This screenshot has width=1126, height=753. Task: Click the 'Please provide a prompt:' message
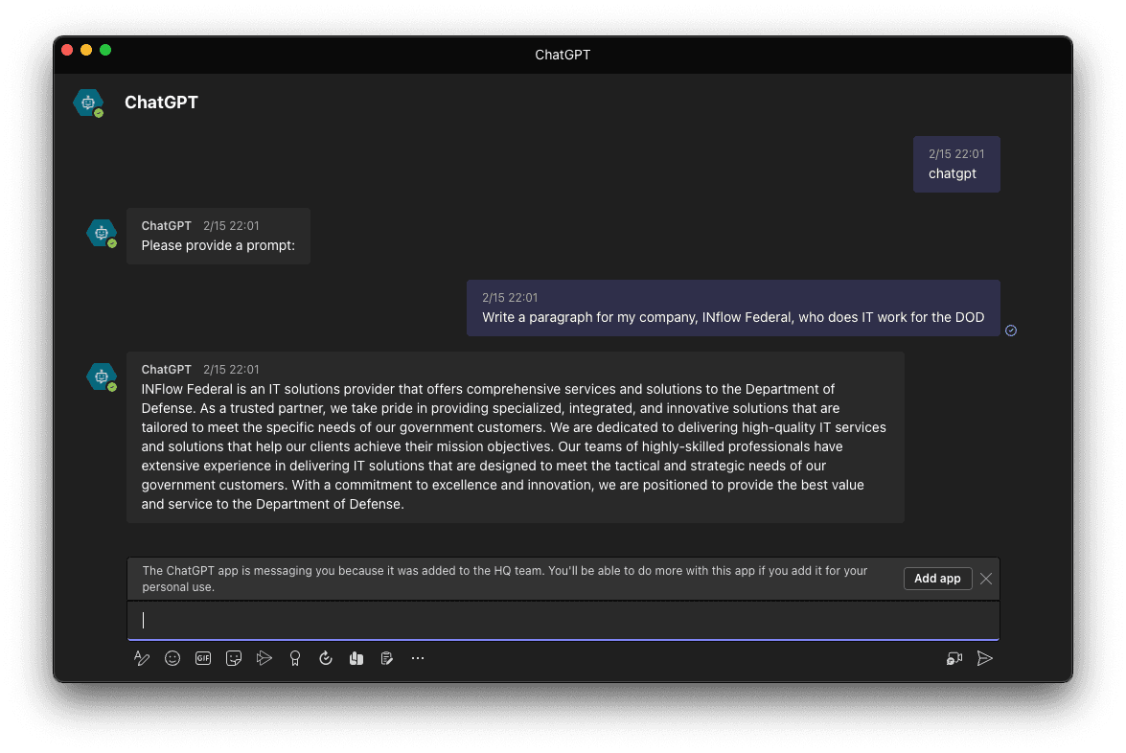pyautogui.click(x=218, y=237)
